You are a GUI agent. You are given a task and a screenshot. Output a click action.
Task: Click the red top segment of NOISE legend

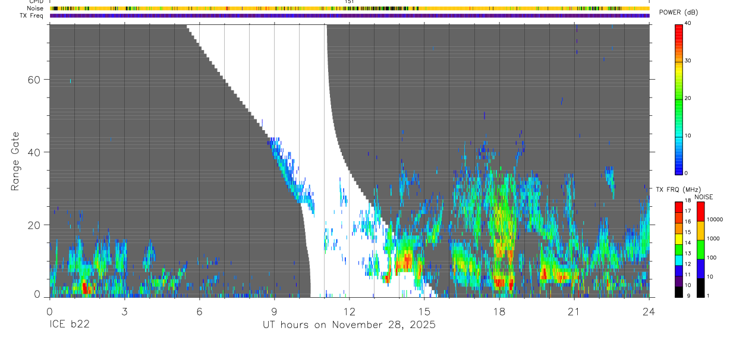(x=700, y=212)
